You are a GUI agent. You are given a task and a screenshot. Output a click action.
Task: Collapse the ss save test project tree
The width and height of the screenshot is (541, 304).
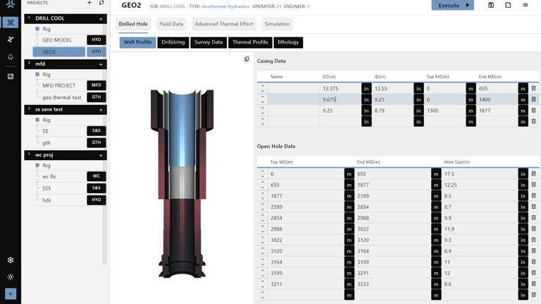29,109
